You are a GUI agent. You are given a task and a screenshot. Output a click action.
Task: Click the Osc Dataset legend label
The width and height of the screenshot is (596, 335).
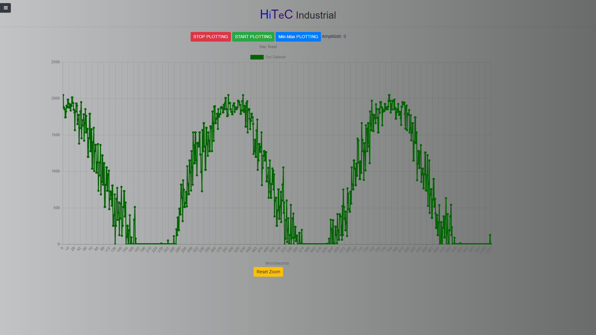pos(275,57)
